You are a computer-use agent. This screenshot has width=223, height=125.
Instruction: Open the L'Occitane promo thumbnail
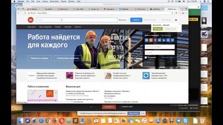tap(31, 76)
